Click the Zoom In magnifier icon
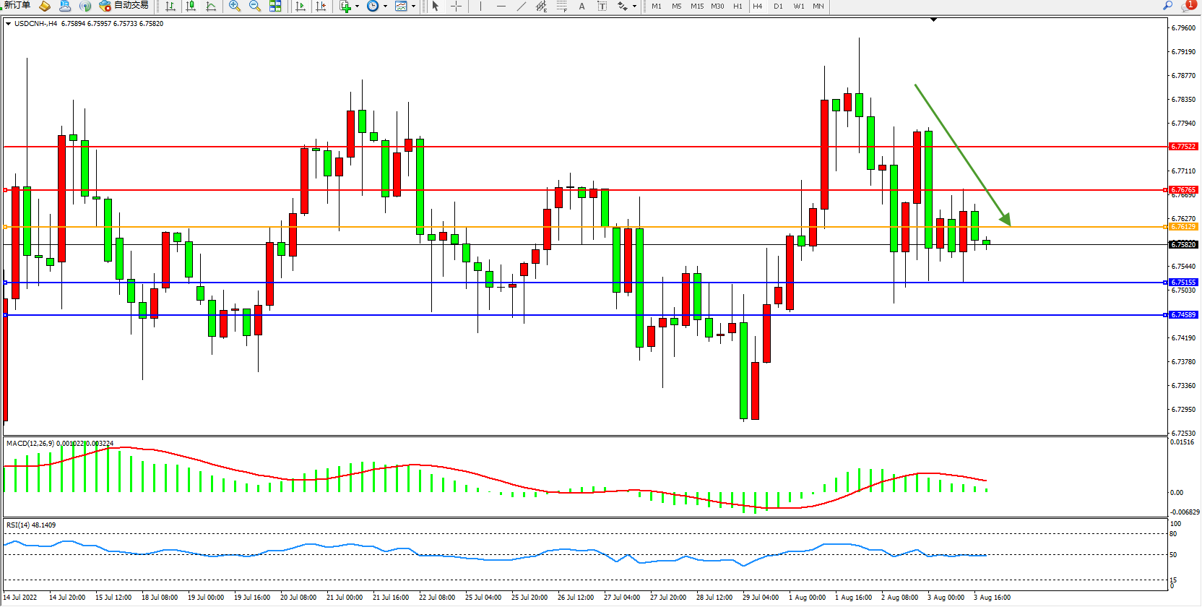 (235, 6)
